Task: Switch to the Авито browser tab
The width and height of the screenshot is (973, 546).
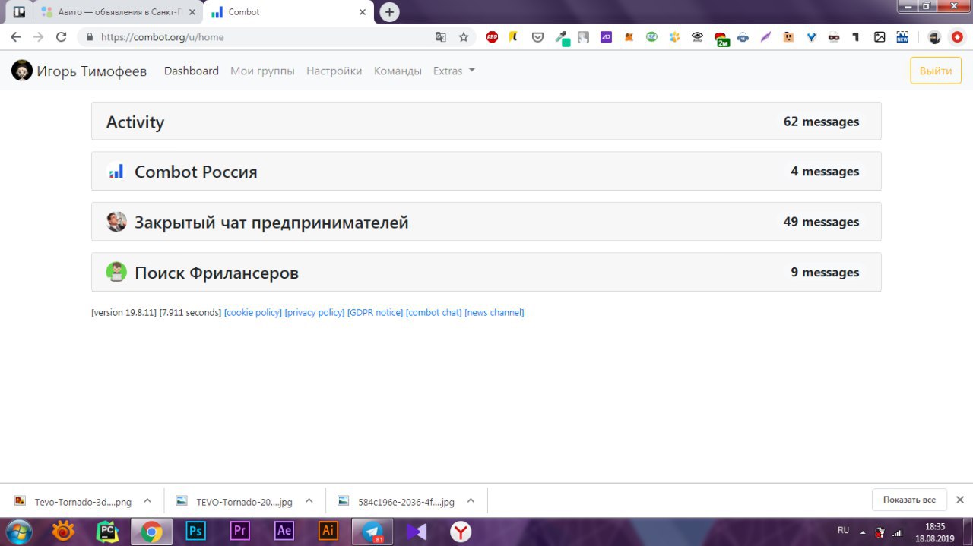Action: [119, 12]
